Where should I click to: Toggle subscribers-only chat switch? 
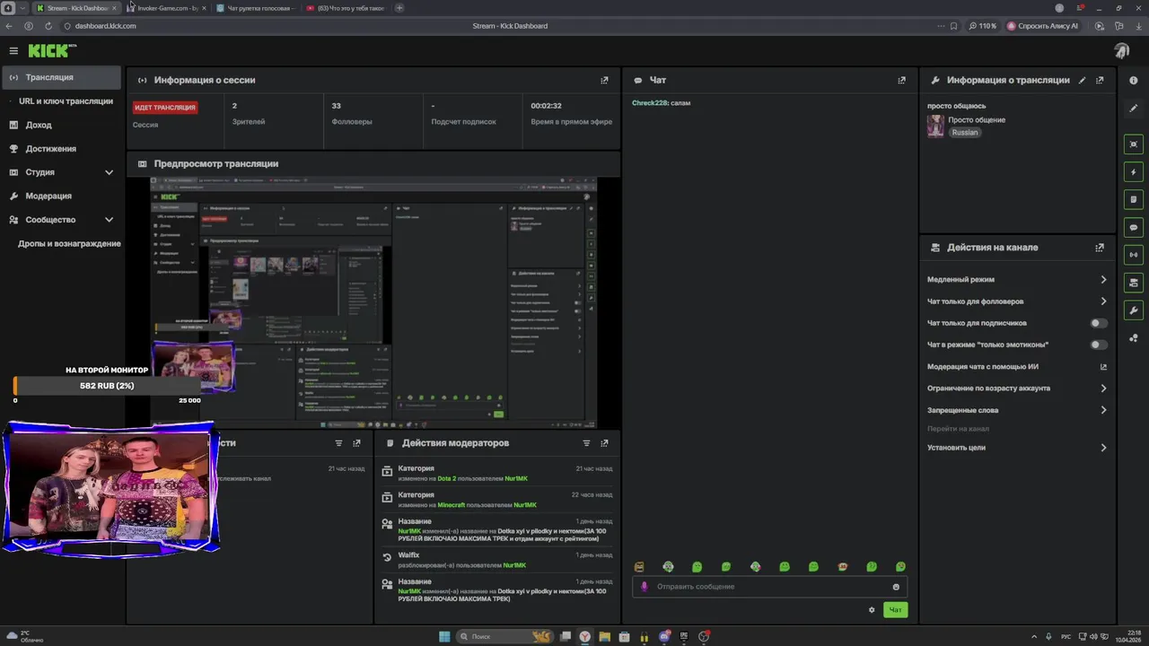tap(1098, 323)
